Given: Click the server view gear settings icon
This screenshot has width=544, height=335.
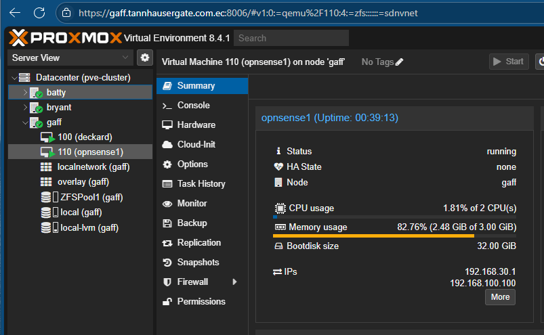Looking at the screenshot, I should [144, 58].
